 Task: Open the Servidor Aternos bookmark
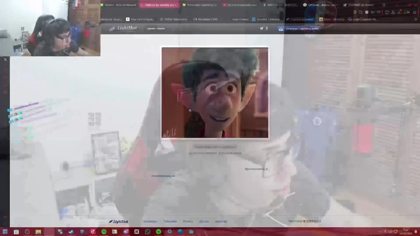pyautogui.click(x=266, y=19)
